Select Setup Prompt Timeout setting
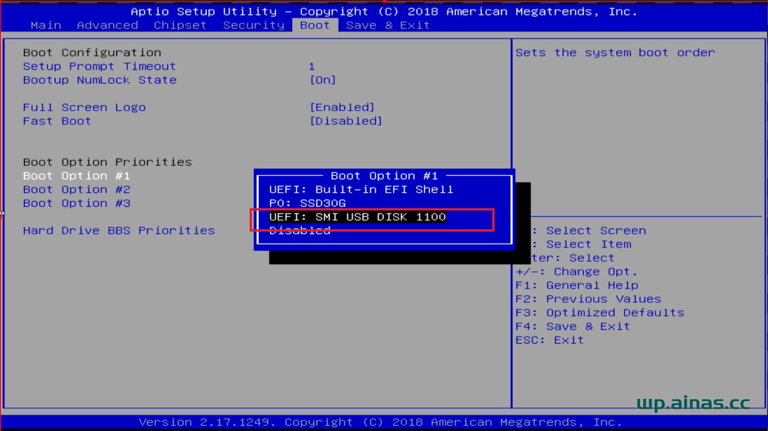 coord(99,66)
